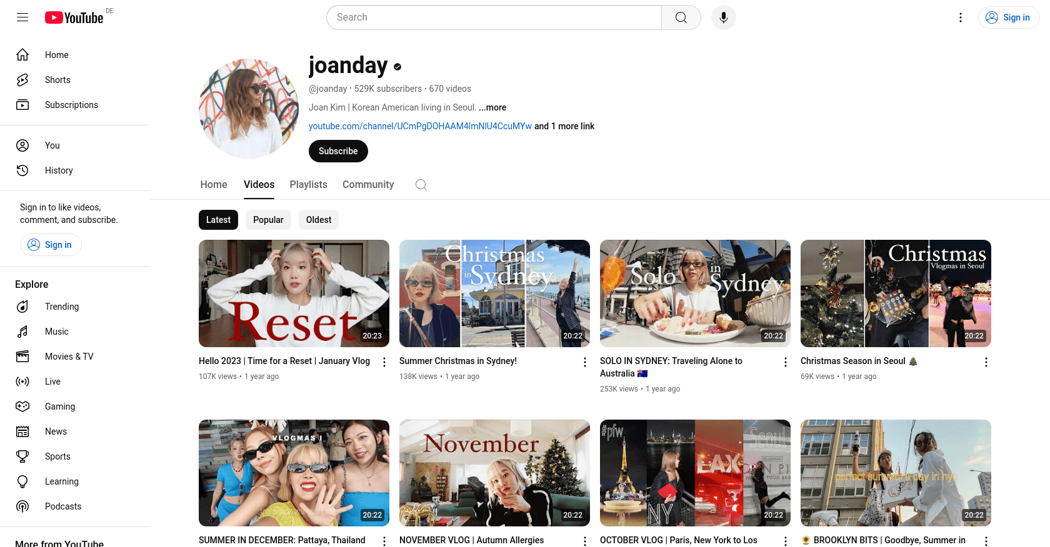Click the magnifier search button
Image resolution: width=1050 pixels, height=547 pixels.
(x=681, y=17)
